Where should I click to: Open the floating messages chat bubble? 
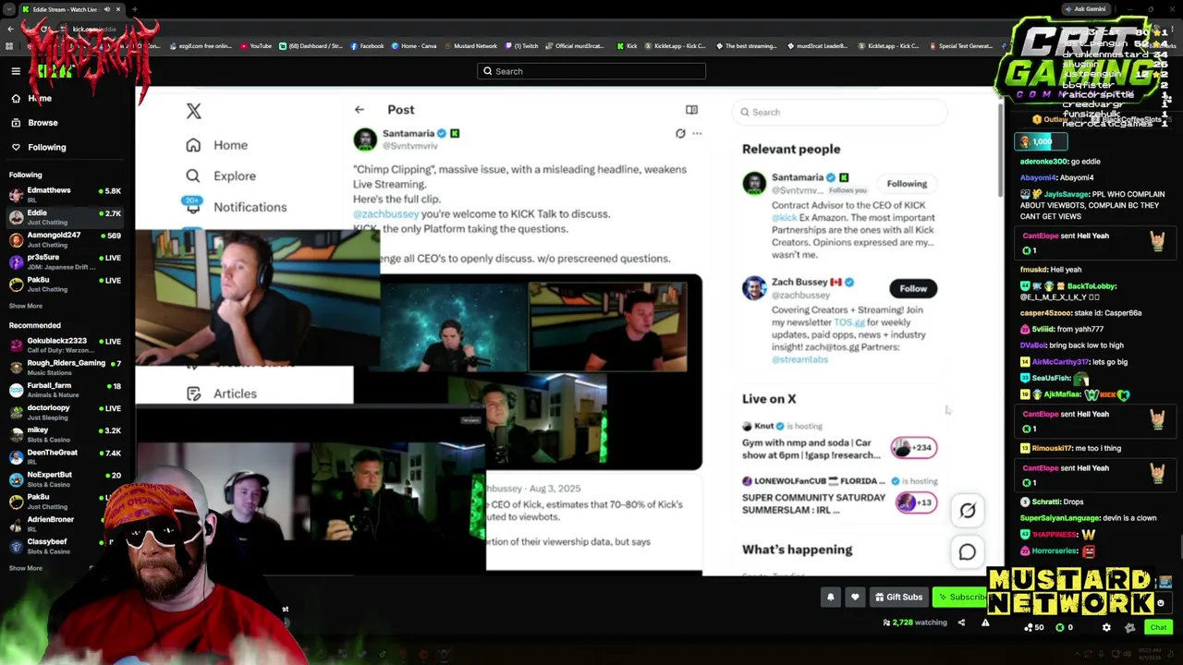coord(968,552)
